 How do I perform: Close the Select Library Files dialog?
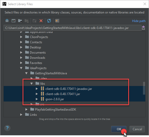[x=145, y=4]
